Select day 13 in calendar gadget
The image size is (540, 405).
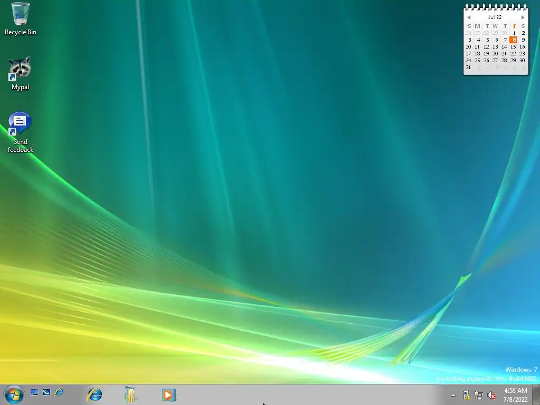[x=495, y=47]
